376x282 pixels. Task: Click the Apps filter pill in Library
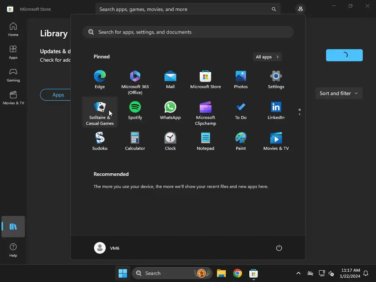tap(56, 95)
